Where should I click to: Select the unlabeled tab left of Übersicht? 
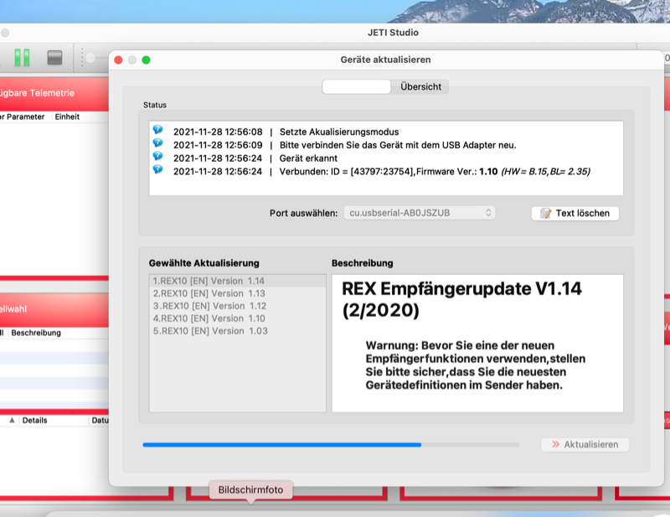(x=357, y=87)
